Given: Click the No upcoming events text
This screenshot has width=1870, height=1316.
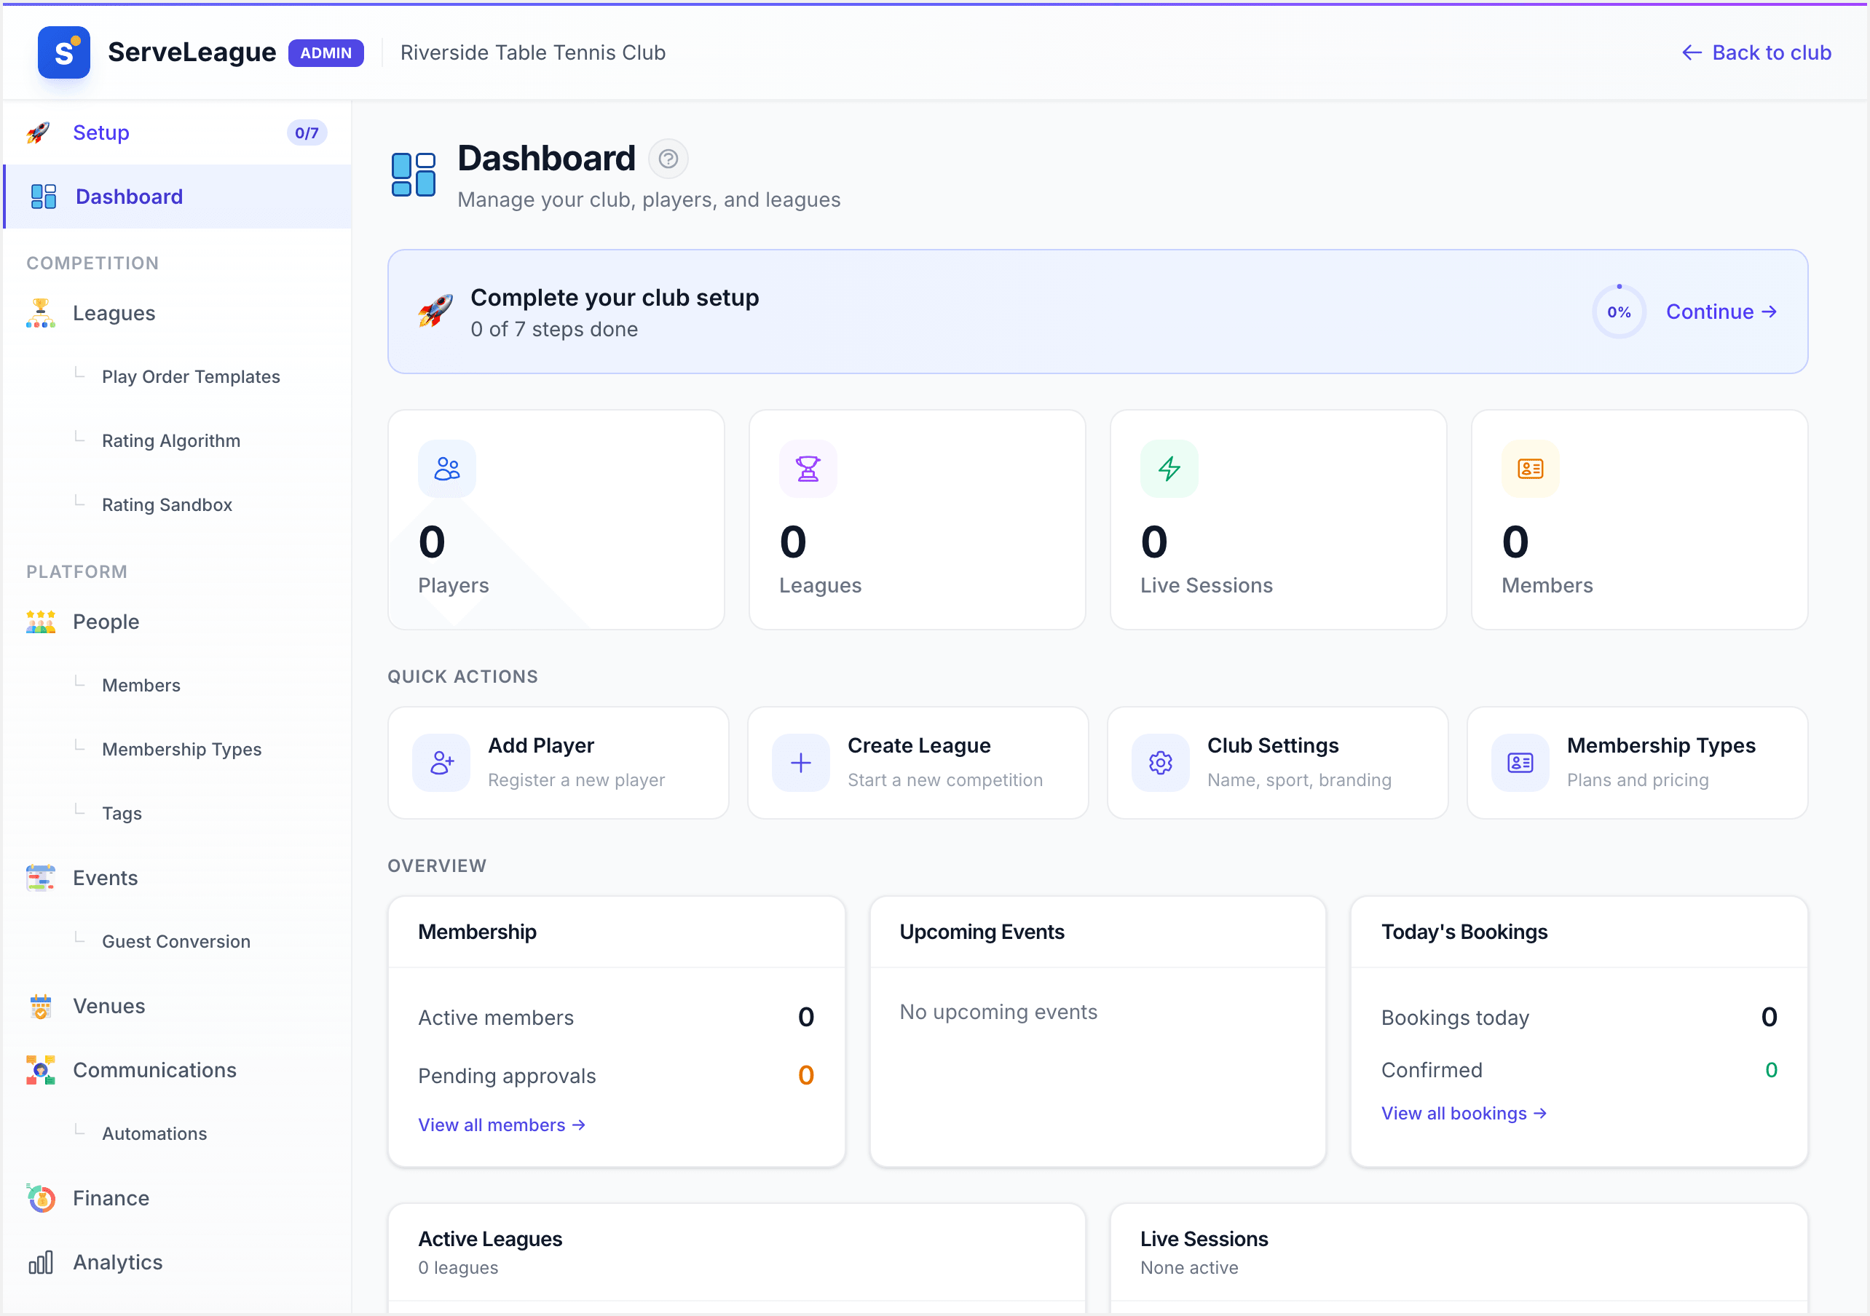Looking at the screenshot, I should click(x=998, y=1012).
